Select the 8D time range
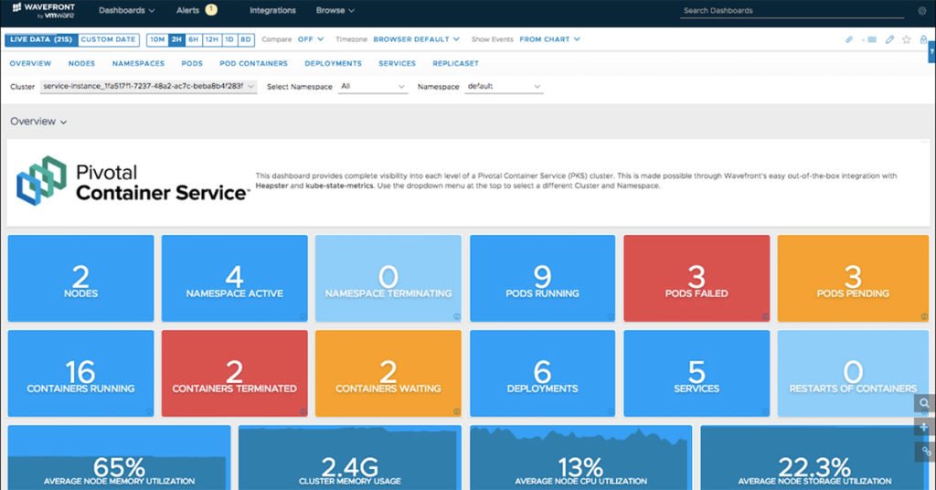Image resolution: width=936 pixels, height=490 pixels. coord(245,39)
